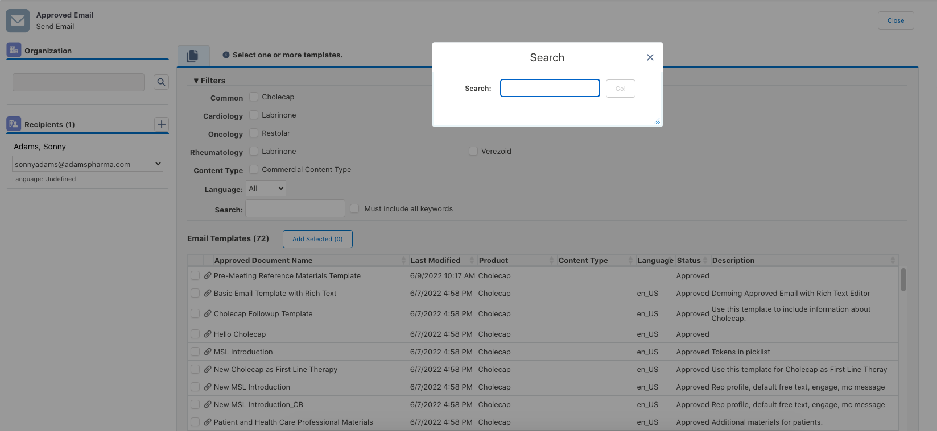
Task: Click the templates documents tab icon
Action: 193,56
